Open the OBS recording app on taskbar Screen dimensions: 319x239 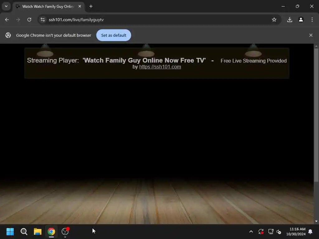65,232
